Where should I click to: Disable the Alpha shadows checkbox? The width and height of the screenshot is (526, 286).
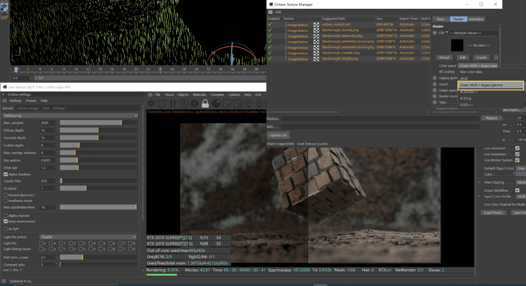point(6,174)
